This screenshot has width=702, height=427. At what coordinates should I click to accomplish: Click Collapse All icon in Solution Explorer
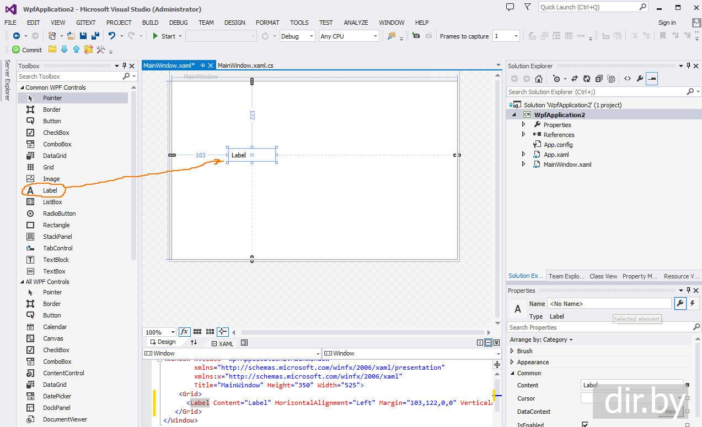pos(599,79)
